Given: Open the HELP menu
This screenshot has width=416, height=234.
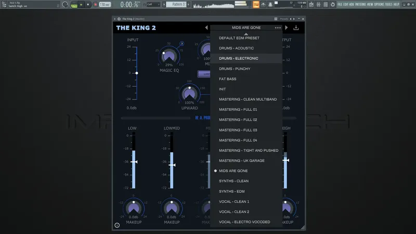Looking at the screenshot, I should click(396, 5).
